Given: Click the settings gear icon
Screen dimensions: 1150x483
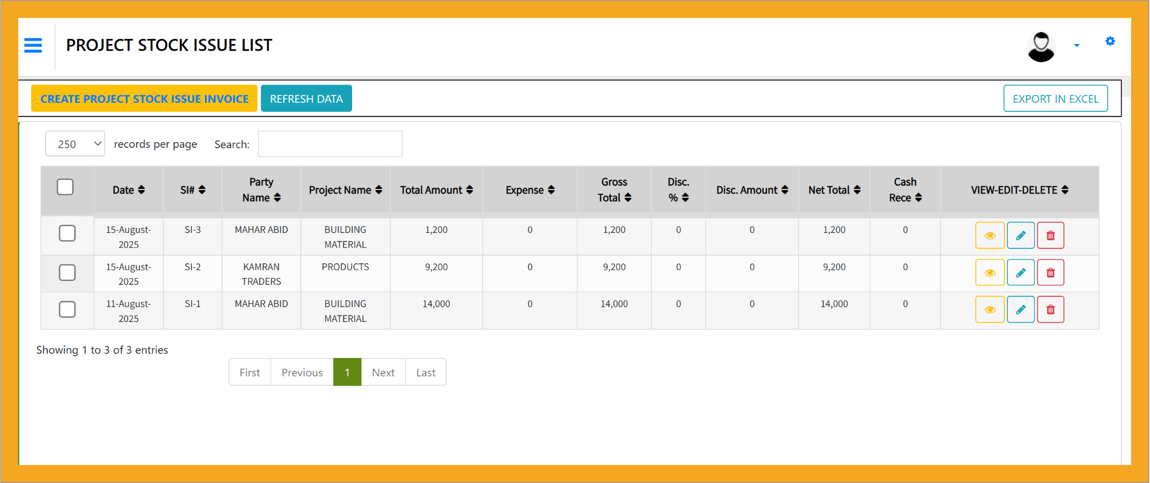Looking at the screenshot, I should coord(1109,41).
